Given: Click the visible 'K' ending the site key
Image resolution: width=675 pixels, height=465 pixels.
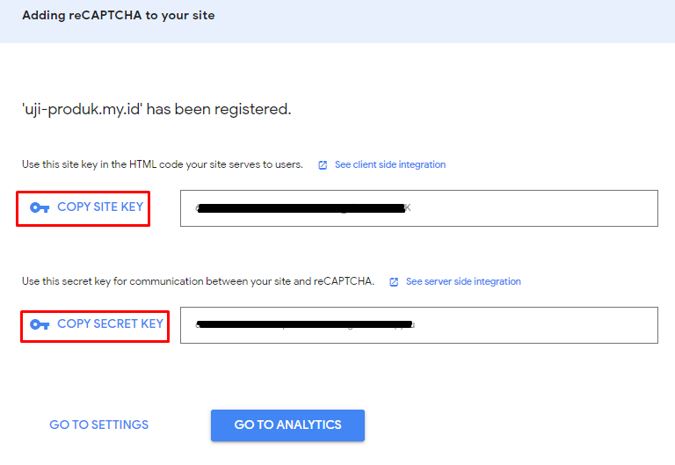Looking at the screenshot, I should point(407,209).
